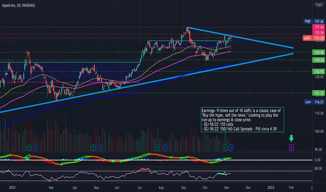
Task: Click the Nov label on time axis
Action: pos(227,187)
